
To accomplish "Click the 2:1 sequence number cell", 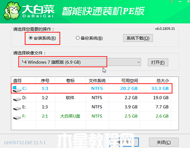I will (x=45, y=116).
